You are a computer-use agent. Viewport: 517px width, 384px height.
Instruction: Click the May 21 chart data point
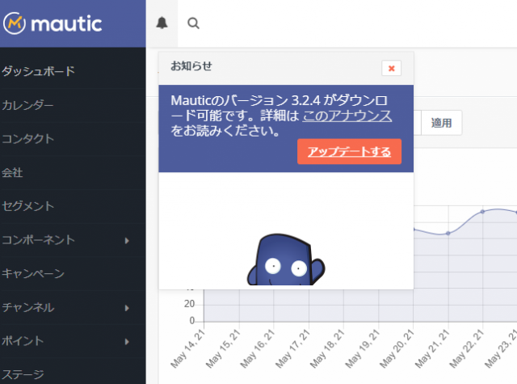[x=448, y=234]
